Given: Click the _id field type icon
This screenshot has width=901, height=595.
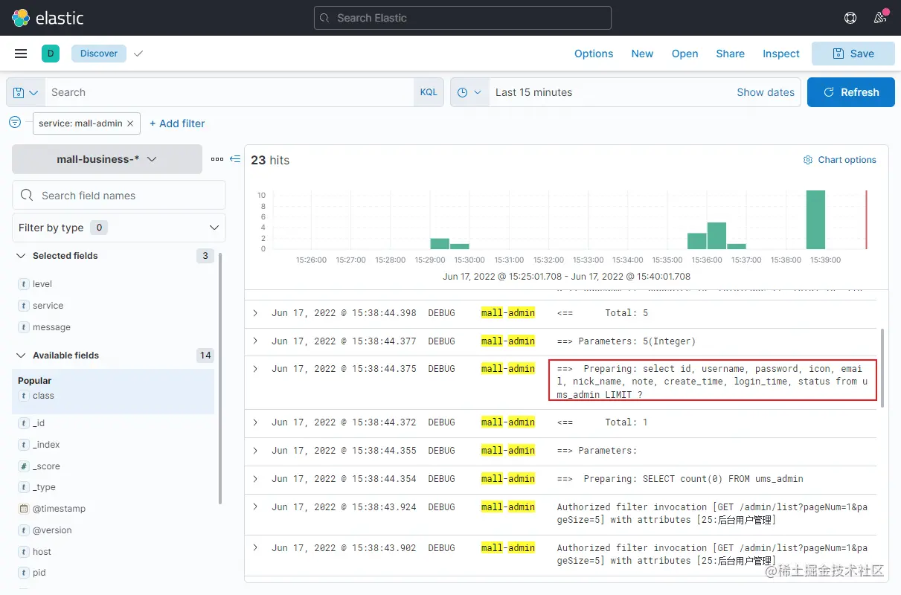Looking at the screenshot, I should click(24, 423).
